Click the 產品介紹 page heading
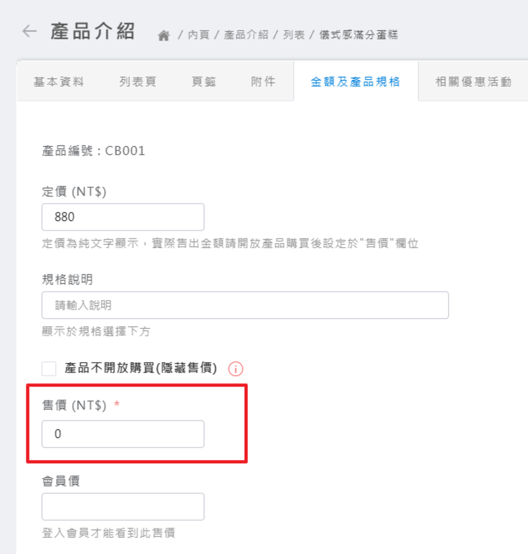Screen dimensions: 528x554 pos(93,32)
